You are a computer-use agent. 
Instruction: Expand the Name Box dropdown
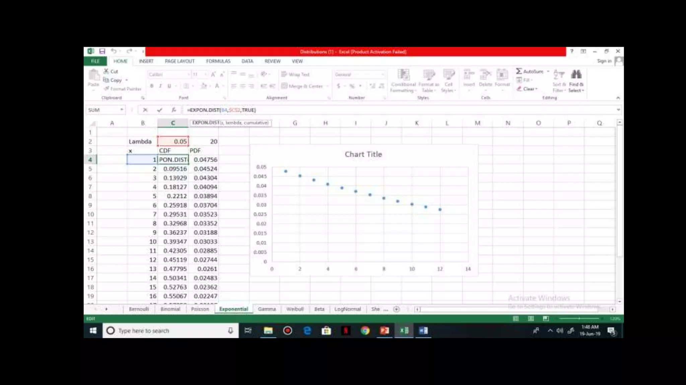[x=122, y=110]
